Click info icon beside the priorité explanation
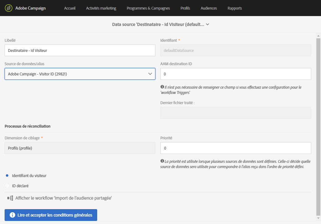The height and width of the screenshot is (224, 321). (162, 161)
